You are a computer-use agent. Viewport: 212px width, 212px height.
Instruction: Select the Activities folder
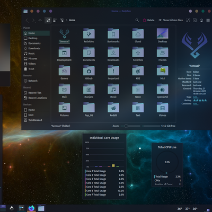click(x=89, y=33)
